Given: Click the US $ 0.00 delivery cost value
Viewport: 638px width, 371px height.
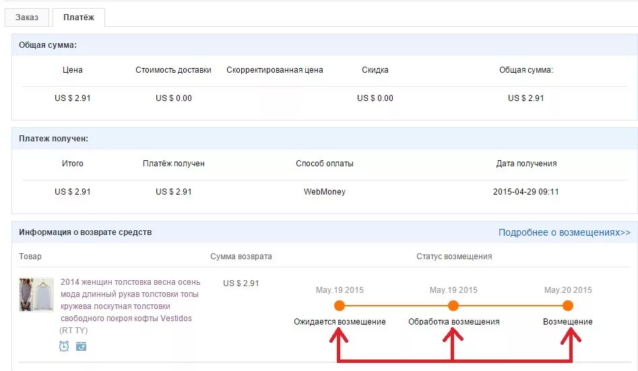Looking at the screenshot, I should [174, 98].
